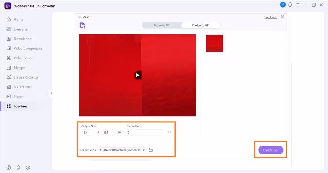Edit the output height field 124
328x173 pixels.
click(x=109, y=132)
